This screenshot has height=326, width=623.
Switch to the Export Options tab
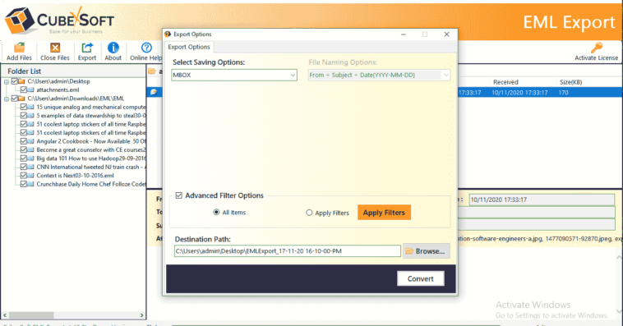[x=189, y=47]
